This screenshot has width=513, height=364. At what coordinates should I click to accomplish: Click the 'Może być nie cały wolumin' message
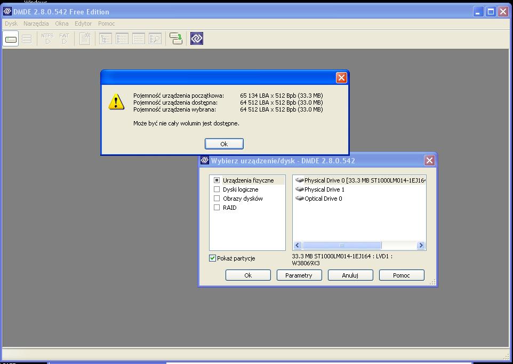pos(186,123)
